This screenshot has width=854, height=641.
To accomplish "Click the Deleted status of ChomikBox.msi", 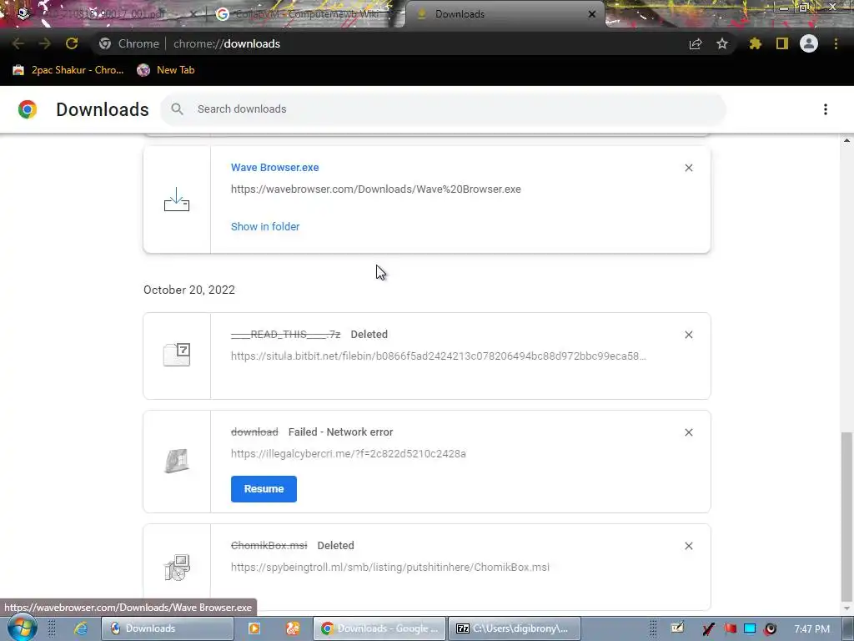I will tap(335, 545).
